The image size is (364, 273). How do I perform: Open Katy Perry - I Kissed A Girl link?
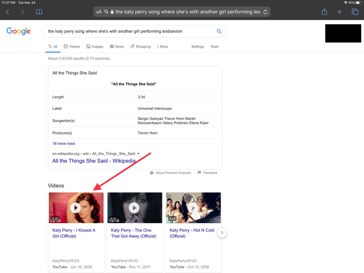click(x=74, y=233)
